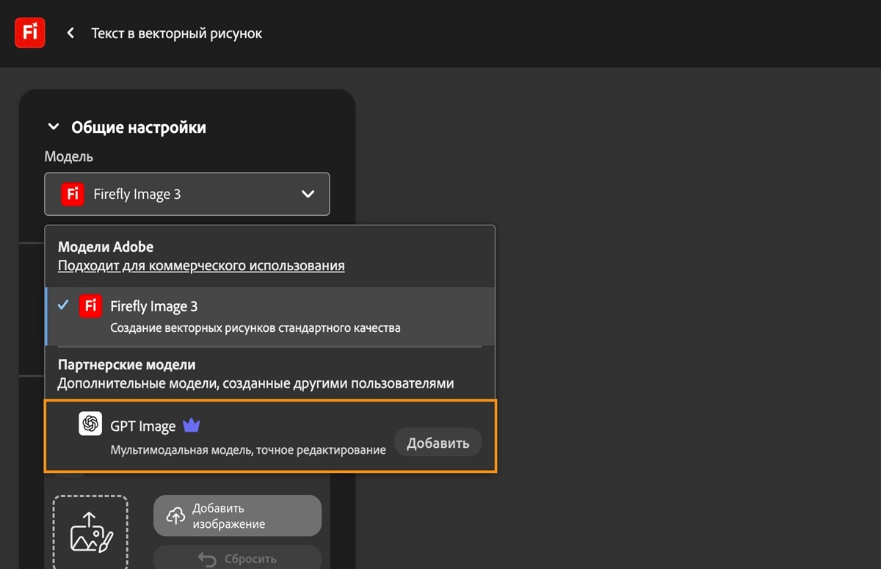
Task: Click the cloud upload icon on Добавить изображение
Action: (175, 516)
